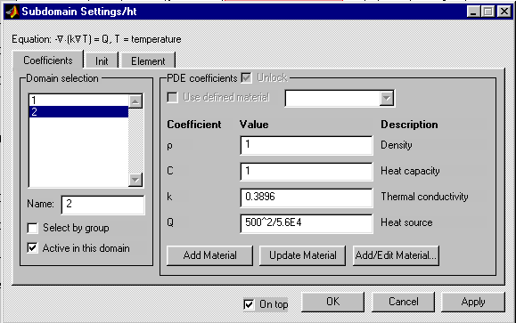Click the Add Material button

coord(210,255)
